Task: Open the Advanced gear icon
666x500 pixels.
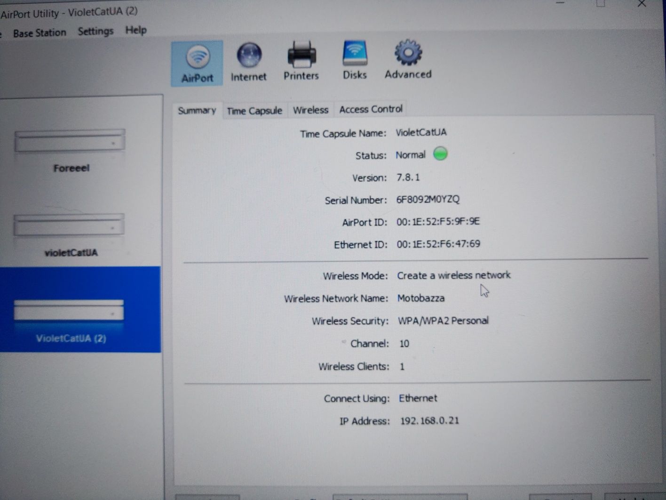Action: point(408,59)
